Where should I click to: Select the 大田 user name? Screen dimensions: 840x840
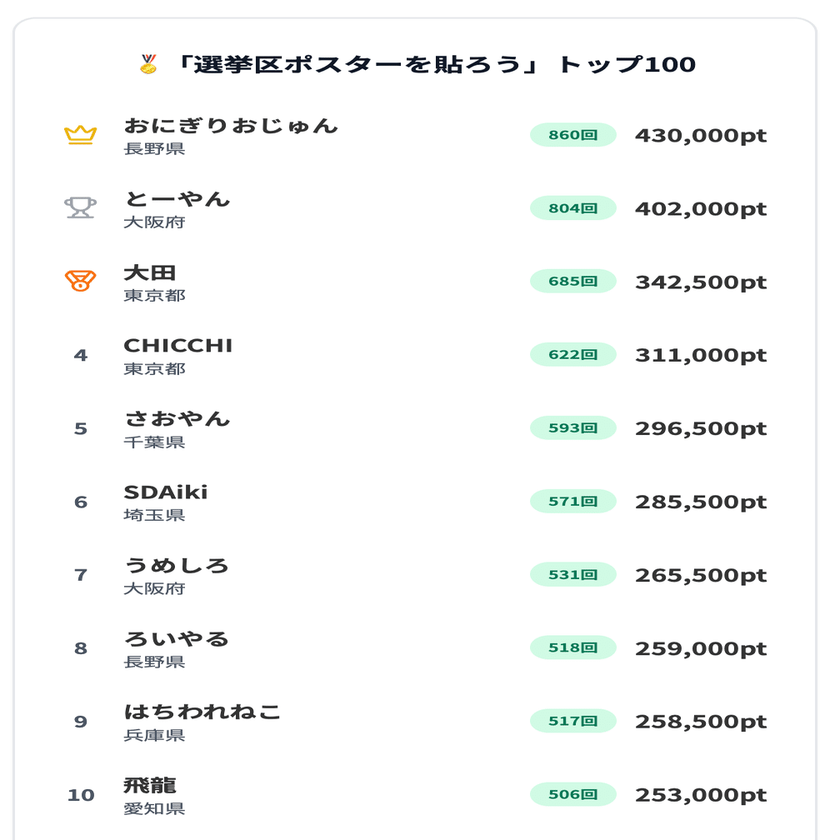[x=150, y=272]
